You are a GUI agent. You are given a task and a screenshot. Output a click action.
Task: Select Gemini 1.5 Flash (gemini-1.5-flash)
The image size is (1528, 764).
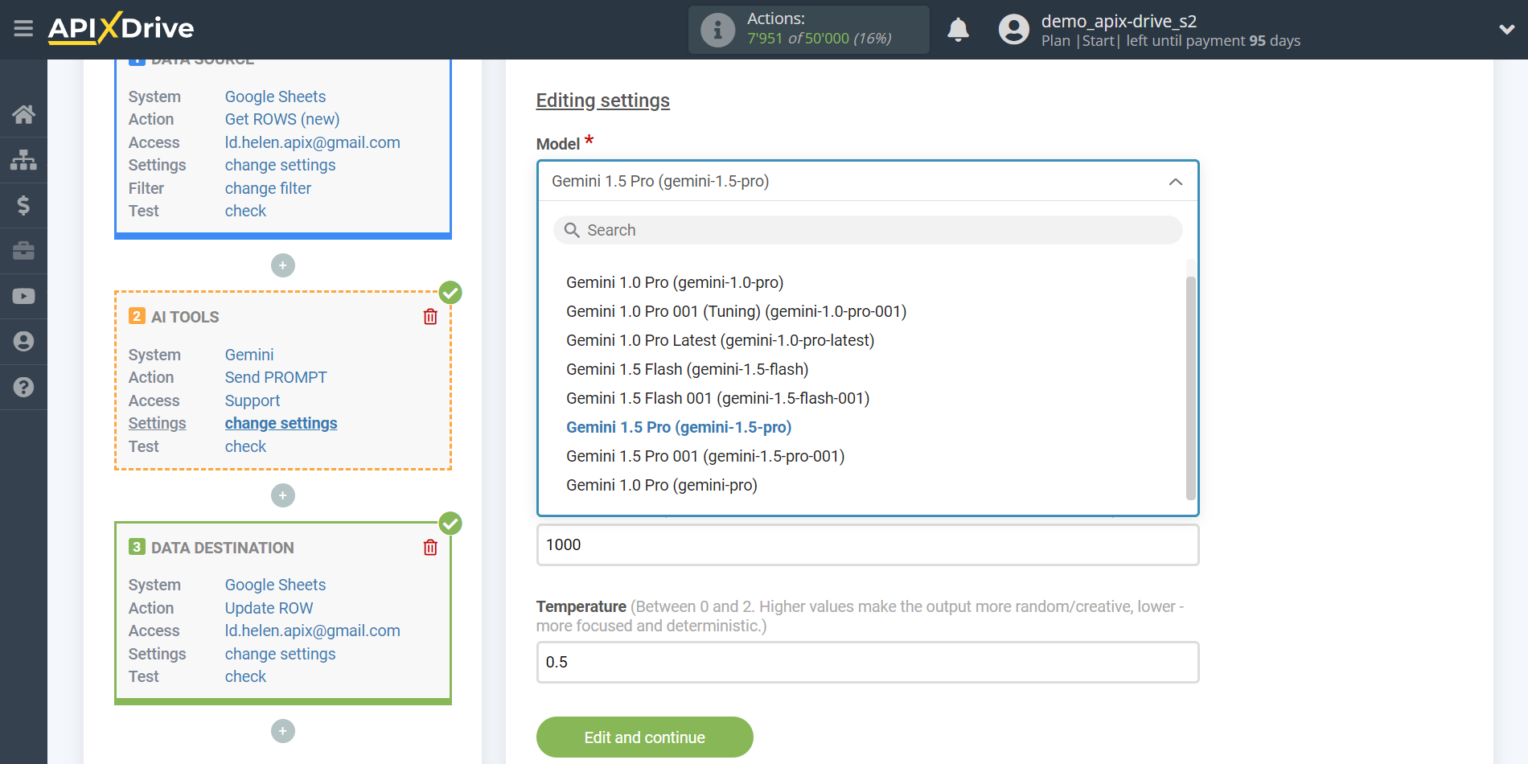point(687,369)
